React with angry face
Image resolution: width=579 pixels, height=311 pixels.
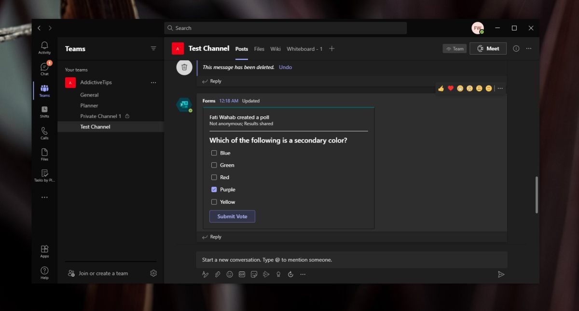point(489,88)
